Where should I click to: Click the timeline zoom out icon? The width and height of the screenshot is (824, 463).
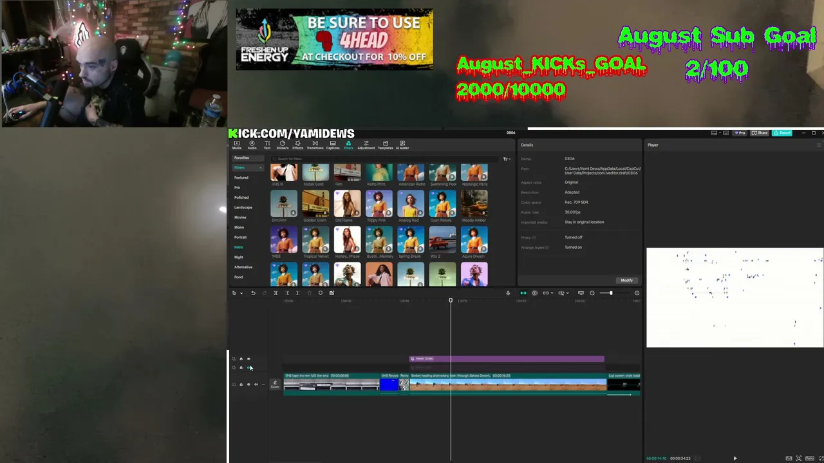tap(592, 293)
